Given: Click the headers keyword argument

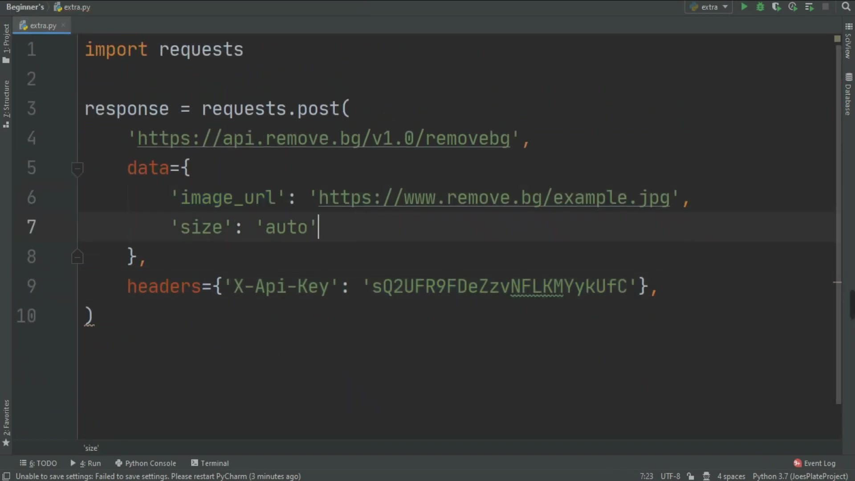Looking at the screenshot, I should pos(164,286).
